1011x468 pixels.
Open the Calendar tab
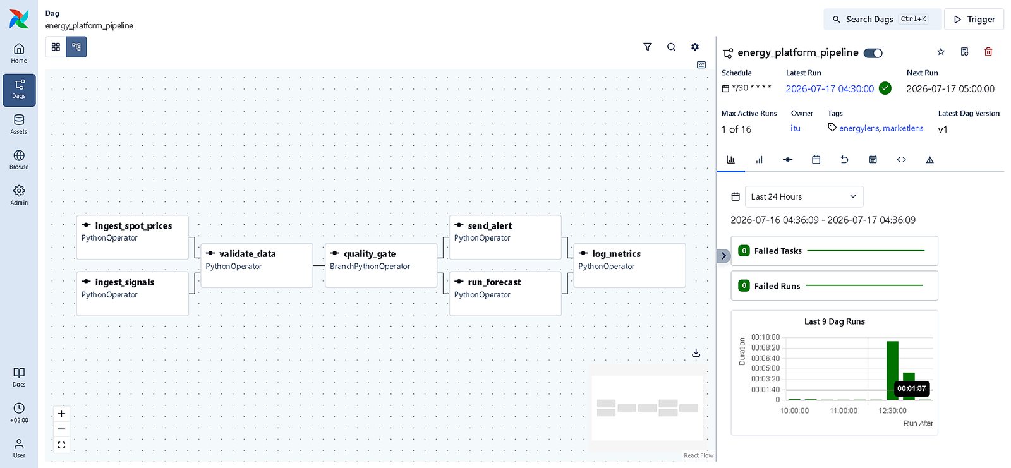pyautogui.click(x=816, y=160)
